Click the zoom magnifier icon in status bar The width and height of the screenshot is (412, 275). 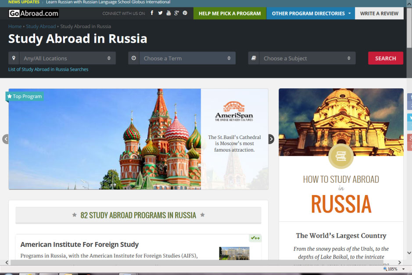pyautogui.click(x=385, y=269)
